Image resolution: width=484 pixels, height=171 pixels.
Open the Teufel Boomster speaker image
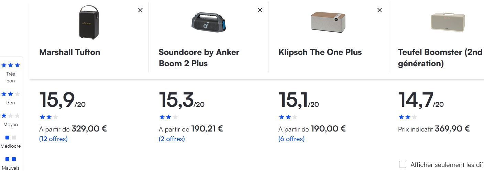click(x=448, y=22)
